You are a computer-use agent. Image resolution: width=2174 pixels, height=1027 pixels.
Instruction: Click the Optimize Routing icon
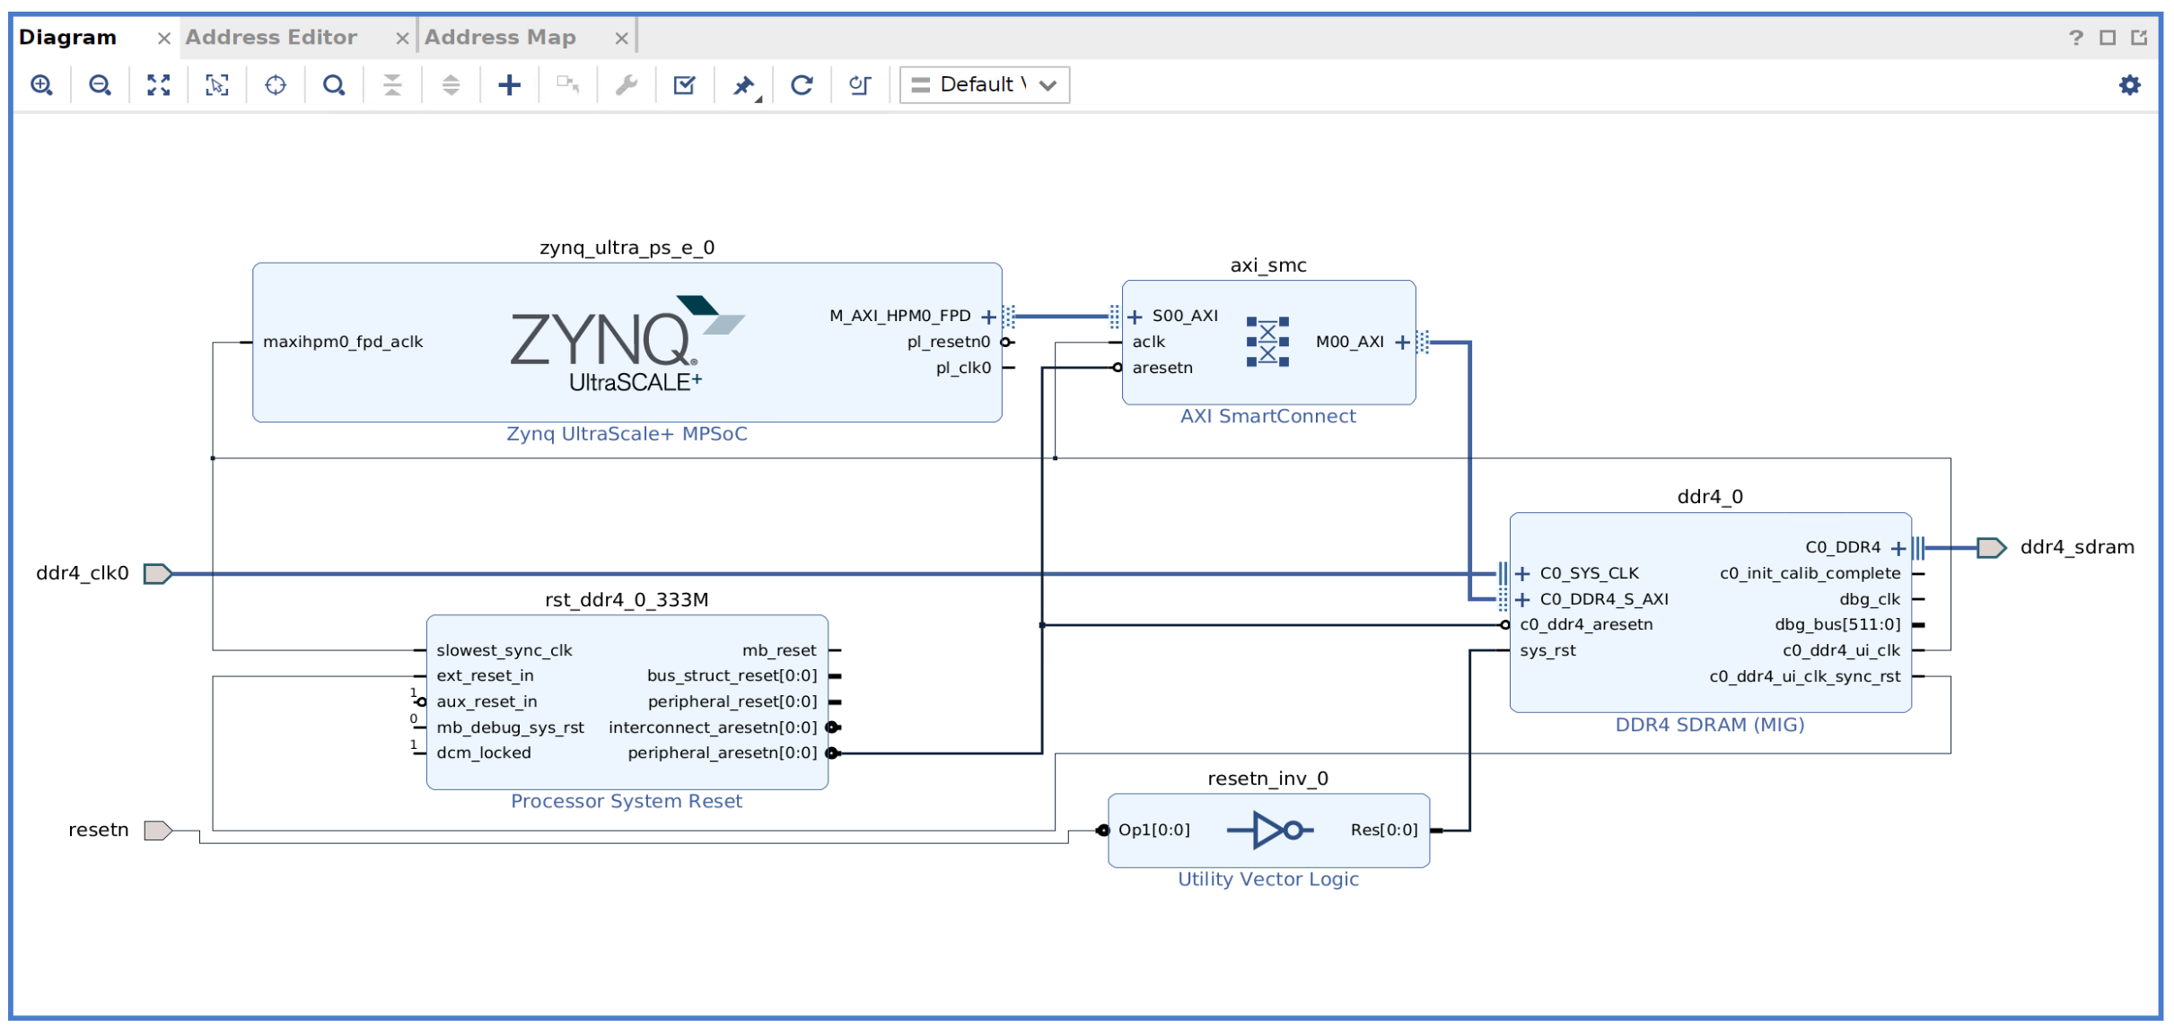coord(860,85)
